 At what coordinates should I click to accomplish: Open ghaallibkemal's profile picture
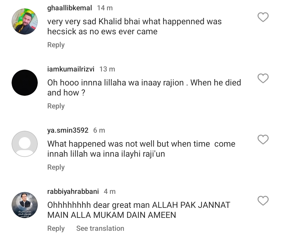click(x=25, y=21)
